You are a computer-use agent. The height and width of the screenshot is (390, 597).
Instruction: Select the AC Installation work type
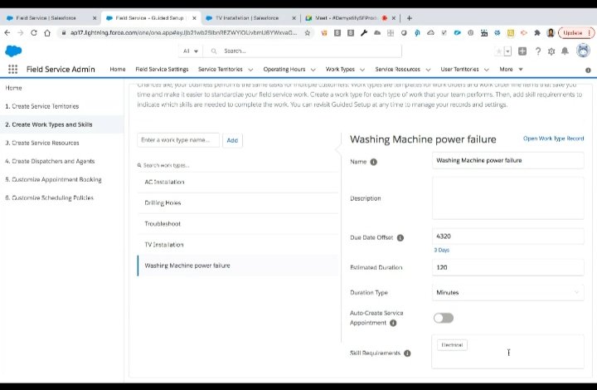(x=238, y=182)
